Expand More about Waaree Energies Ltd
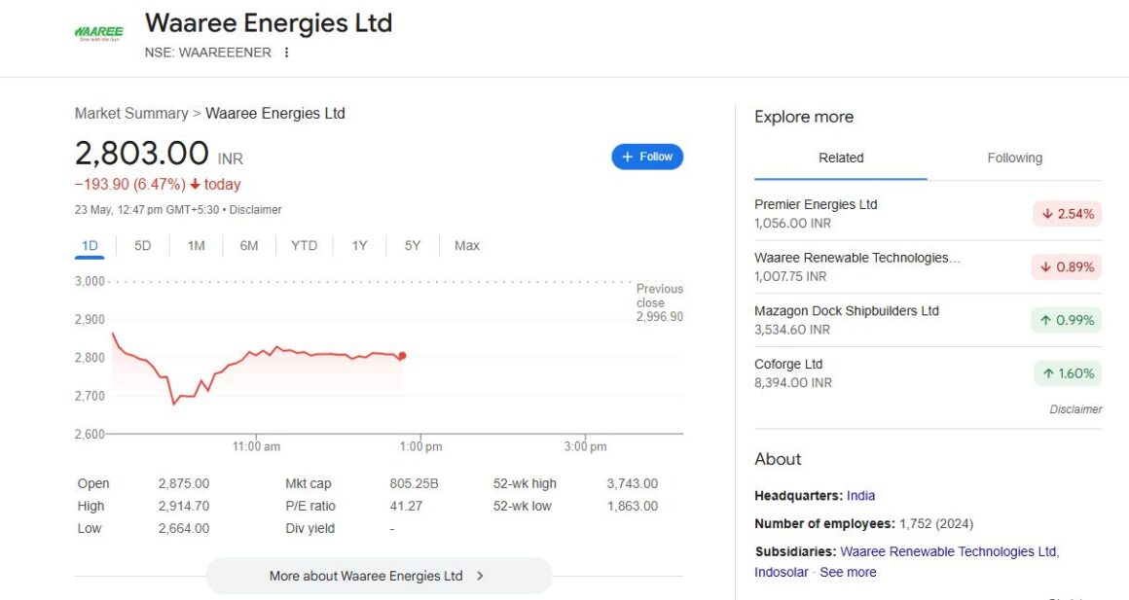Viewport: 1129px width, 600px height. 378,576
